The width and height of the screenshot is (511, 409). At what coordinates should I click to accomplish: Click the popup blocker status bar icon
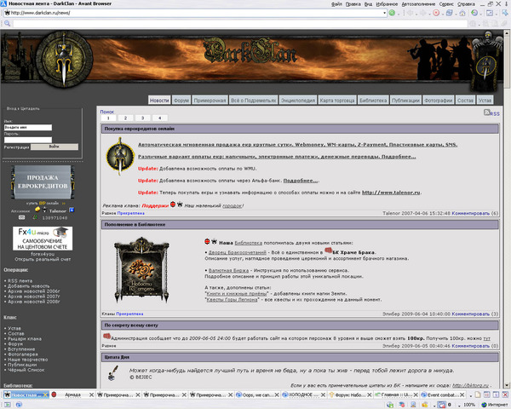(x=442, y=405)
